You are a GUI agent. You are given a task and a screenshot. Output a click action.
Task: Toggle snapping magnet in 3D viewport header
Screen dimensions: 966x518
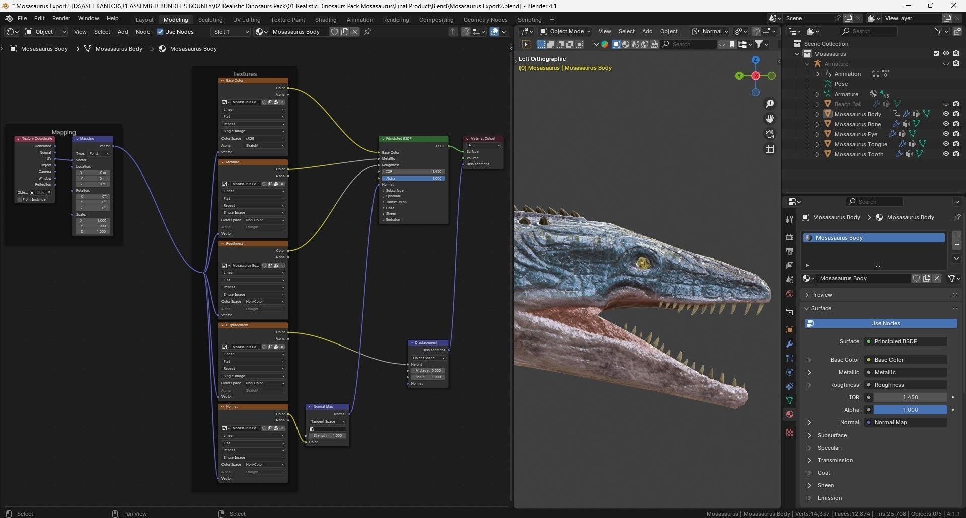click(x=756, y=31)
